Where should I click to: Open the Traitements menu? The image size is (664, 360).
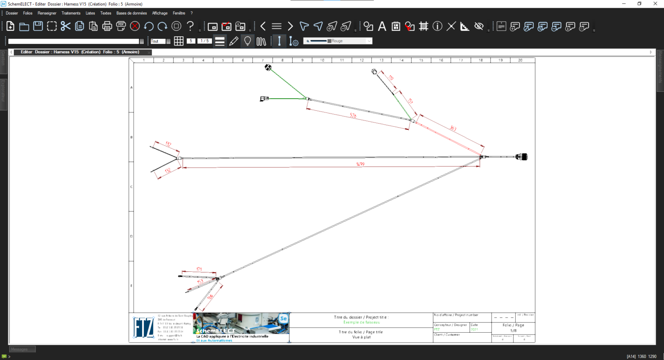[x=71, y=13]
